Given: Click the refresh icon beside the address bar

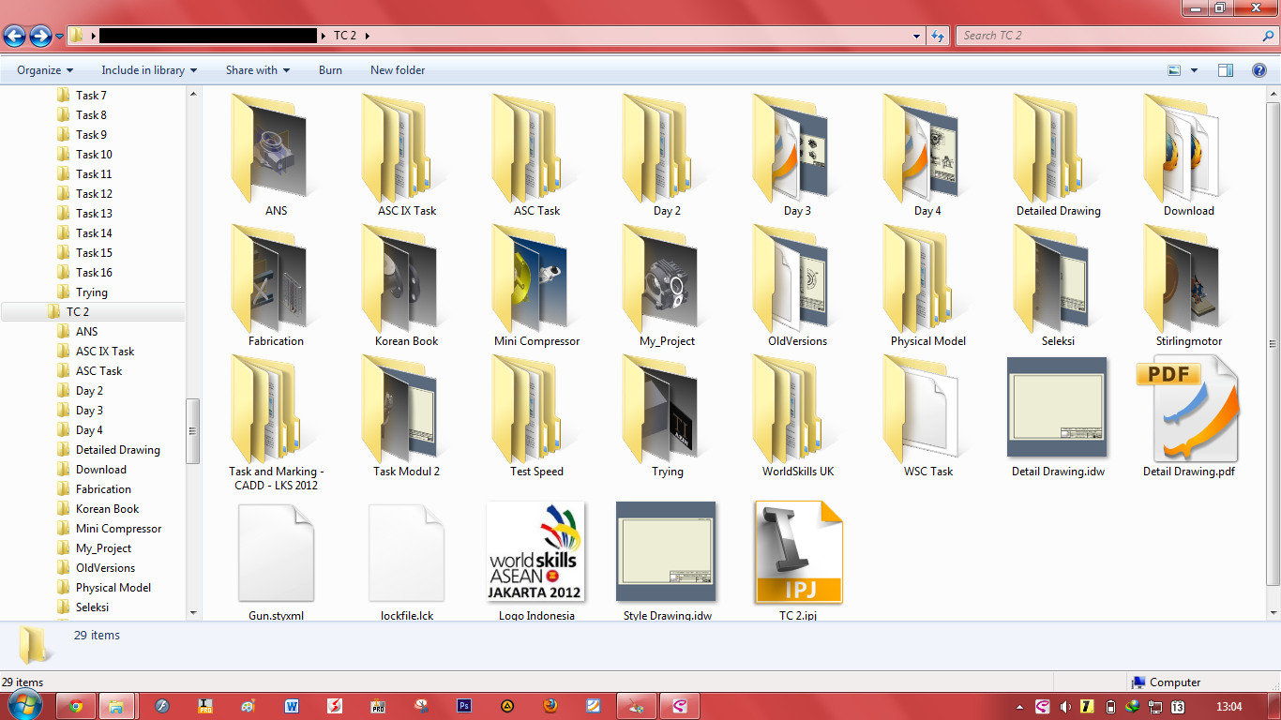Looking at the screenshot, I should tap(938, 35).
